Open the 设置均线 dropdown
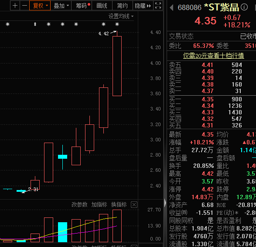 point(121,16)
